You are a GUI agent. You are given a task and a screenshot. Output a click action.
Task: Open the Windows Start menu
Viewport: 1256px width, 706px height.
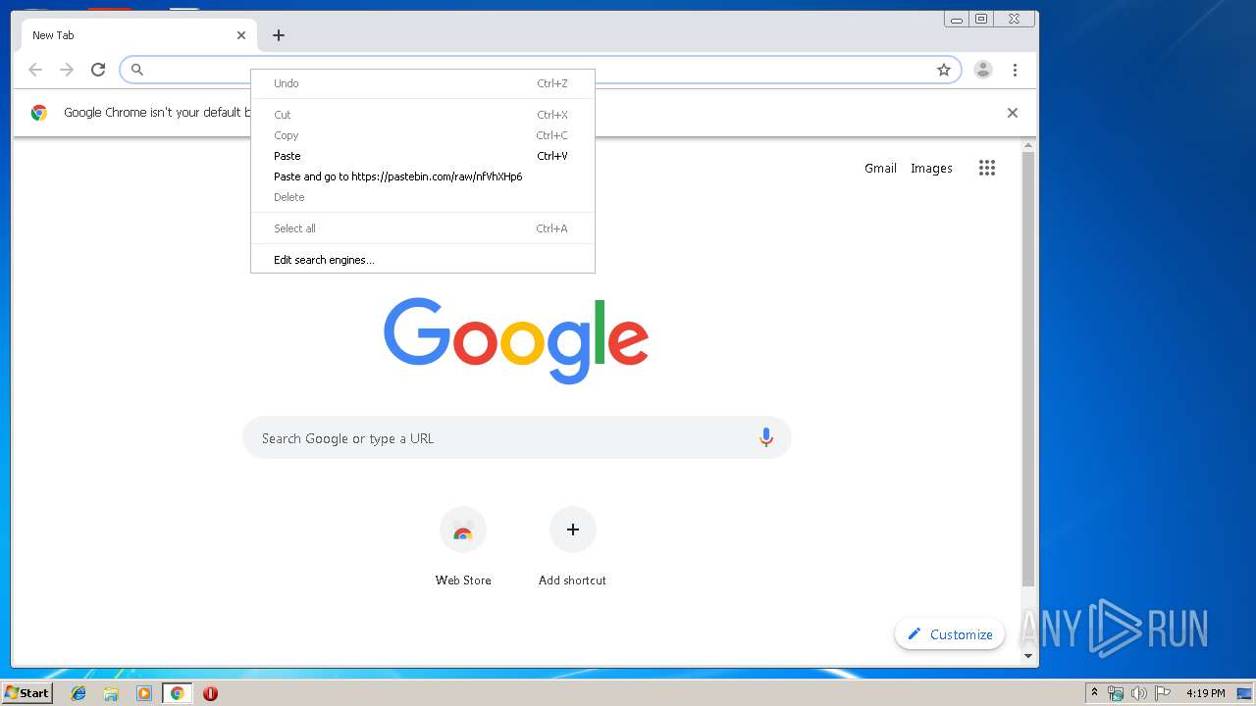[x=26, y=692]
